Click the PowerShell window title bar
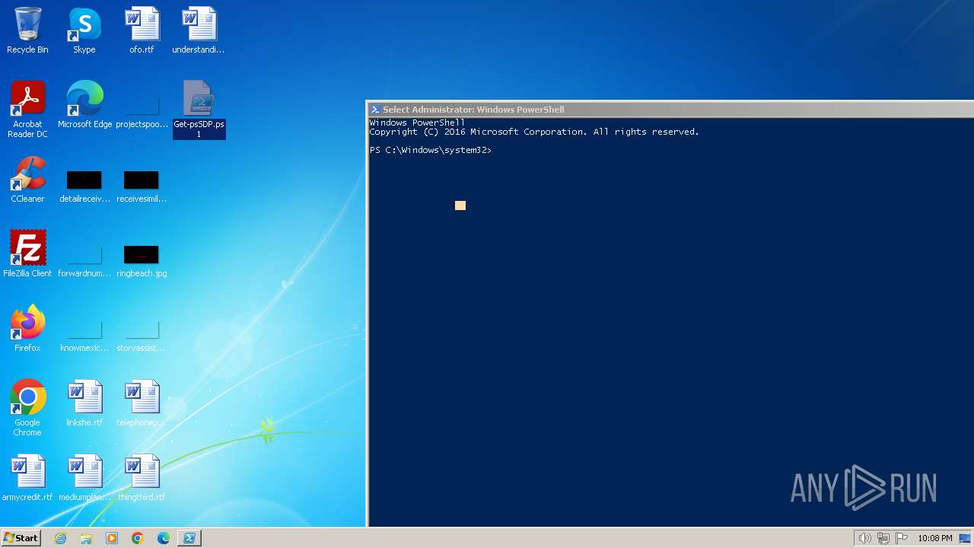974x548 pixels. [x=670, y=110]
